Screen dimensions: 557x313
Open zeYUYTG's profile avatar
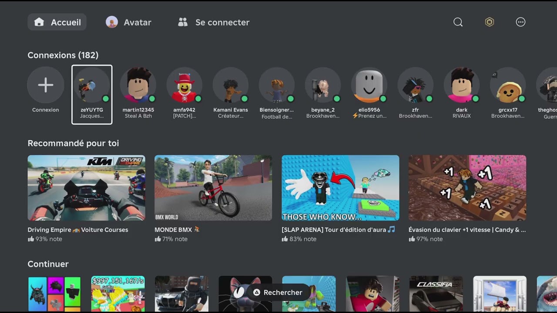(92, 85)
